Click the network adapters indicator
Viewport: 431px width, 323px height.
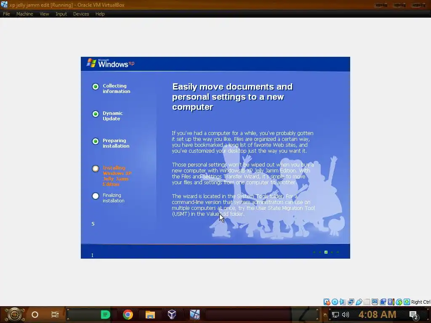(x=351, y=302)
